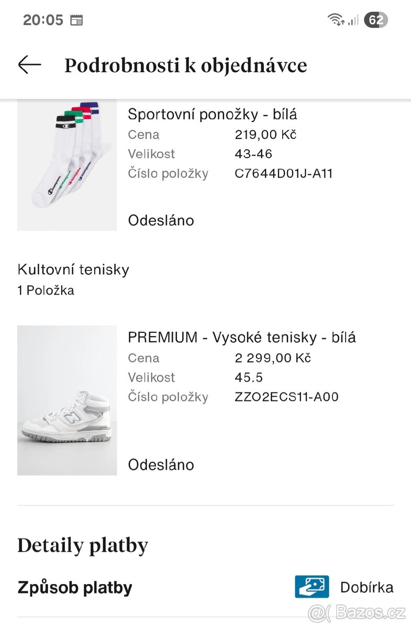411x628 pixels.
Task: Tap the Wi-Fi status icon
Action: pyautogui.click(x=335, y=20)
